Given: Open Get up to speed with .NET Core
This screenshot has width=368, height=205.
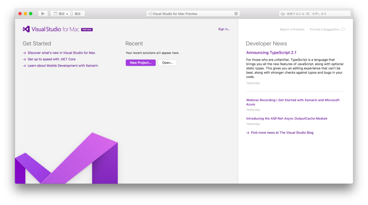Looking at the screenshot, I should [51, 59].
